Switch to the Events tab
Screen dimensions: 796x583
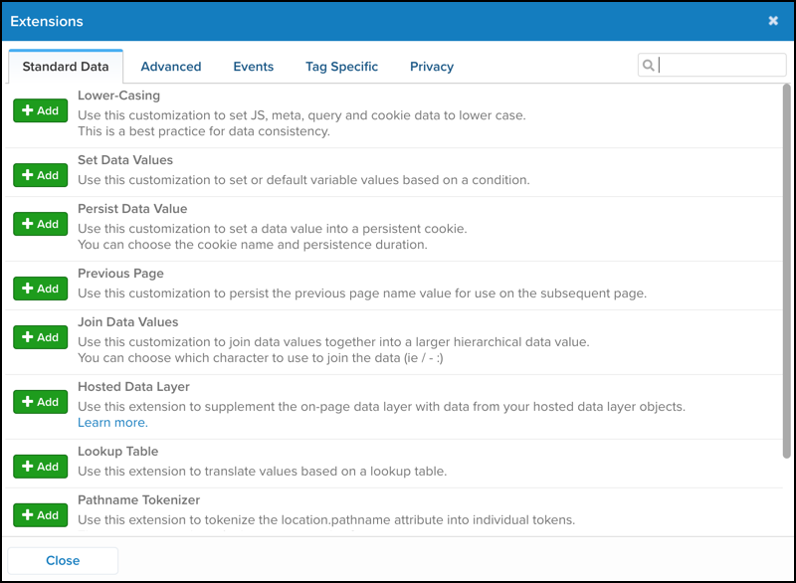pyautogui.click(x=254, y=67)
